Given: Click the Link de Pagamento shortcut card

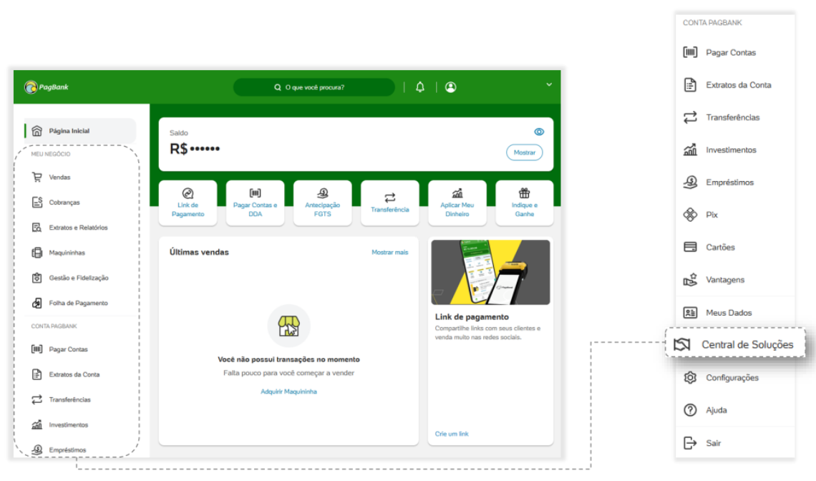Looking at the screenshot, I should pyautogui.click(x=188, y=203).
